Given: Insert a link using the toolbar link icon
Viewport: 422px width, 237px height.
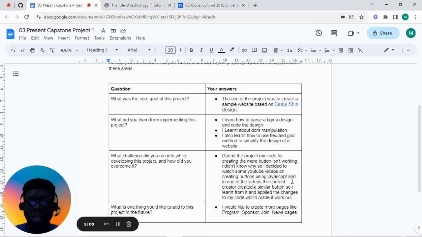Looking at the screenshot, I should coord(244,50).
